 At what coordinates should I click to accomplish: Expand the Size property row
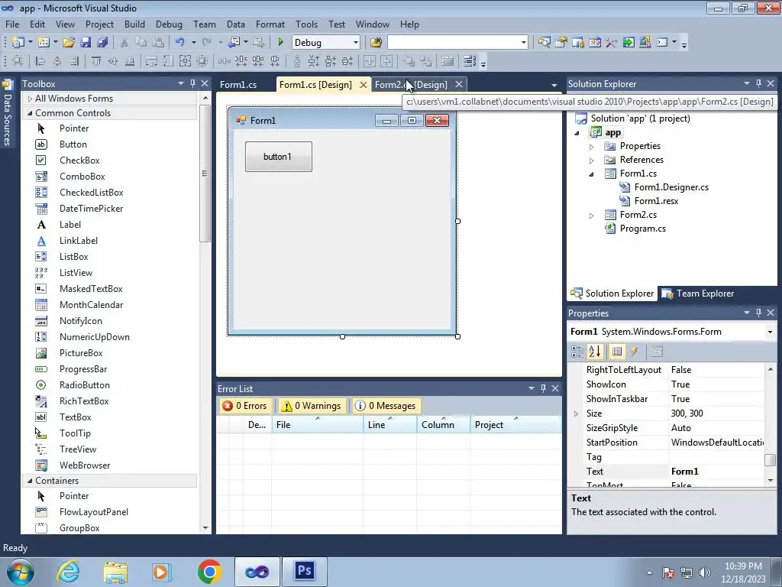click(x=576, y=413)
